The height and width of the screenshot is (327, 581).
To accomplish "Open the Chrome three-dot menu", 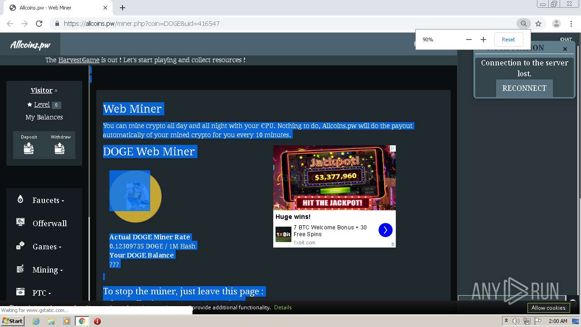I will click(571, 24).
